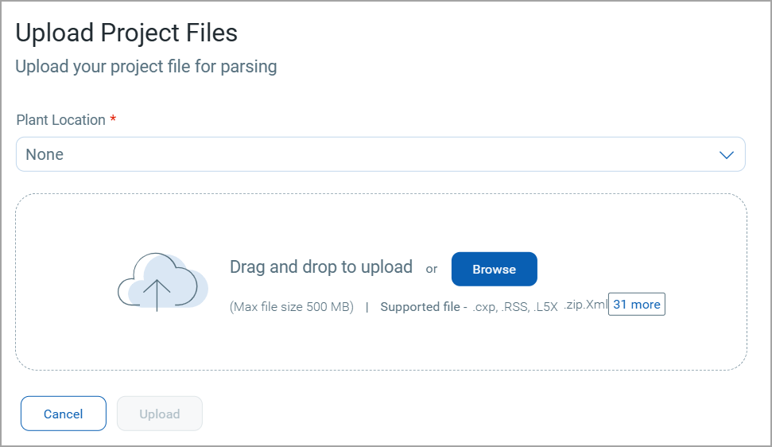The height and width of the screenshot is (447, 772).
Task: Click the upward arrow inside the cloud
Action: pos(157,295)
